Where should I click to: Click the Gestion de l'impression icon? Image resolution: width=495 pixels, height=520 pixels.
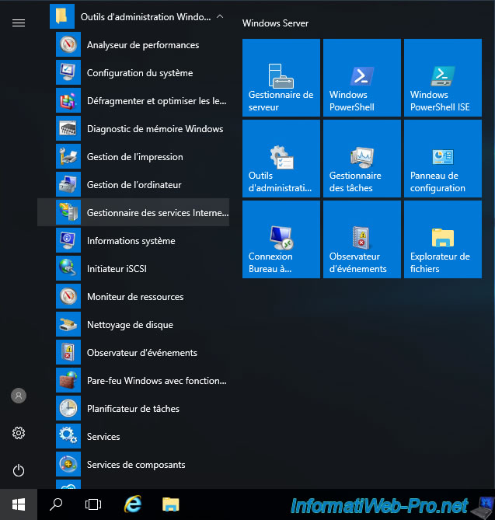[x=68, y=156]
